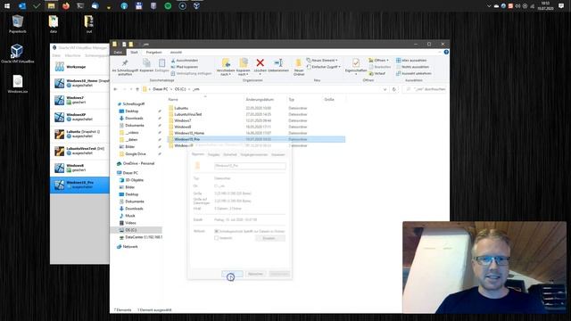The height and width of the screenshot is (321, 571).
Task: Click the Kopieren ribbon icon
Action: [x=146, y=63]
